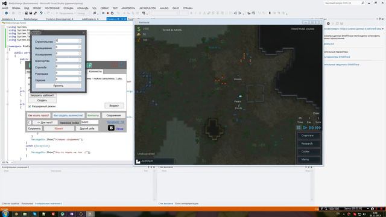386x217 pixels.
Task: Adjust the Исследование spinner arrows
Action: [80, 54]
